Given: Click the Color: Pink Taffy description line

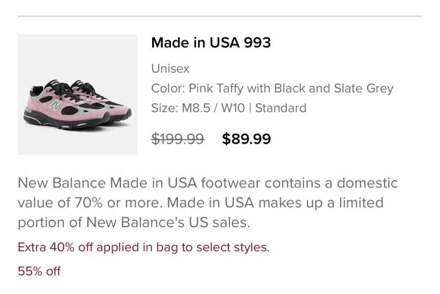Looking at the screenshot, I should tap(272, 88).
